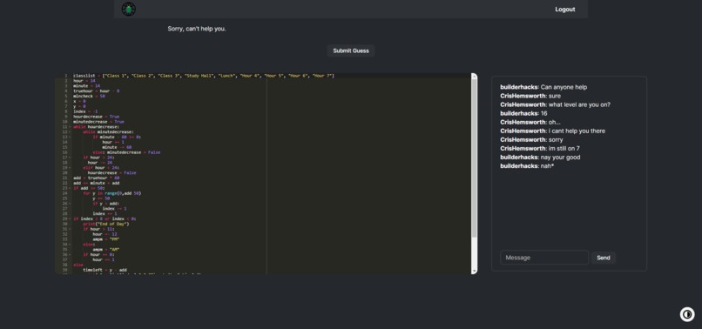Click the 'add = truehour * 60' line
Image resolution: width=702 pixels, height=329 pixels.
coord(97,178)
